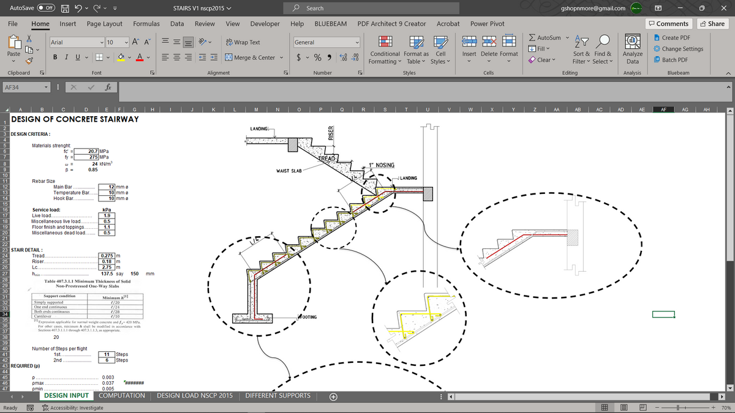Open the Clear dropdown
735x413 pixels.
point(543,60)
